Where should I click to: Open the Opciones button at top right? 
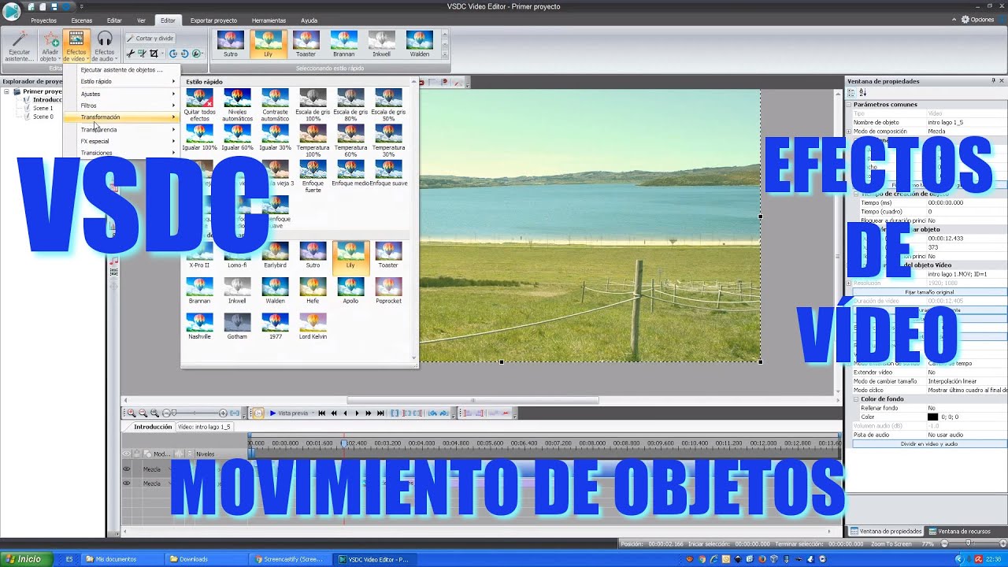[977, 20]
